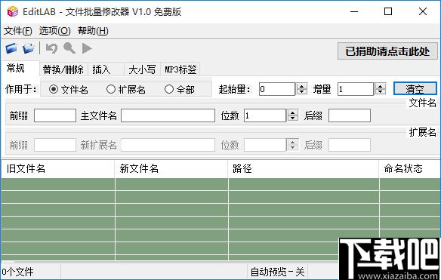Click the 新文件名 column header
The image size is (441, 280).
tap(171, 168)
